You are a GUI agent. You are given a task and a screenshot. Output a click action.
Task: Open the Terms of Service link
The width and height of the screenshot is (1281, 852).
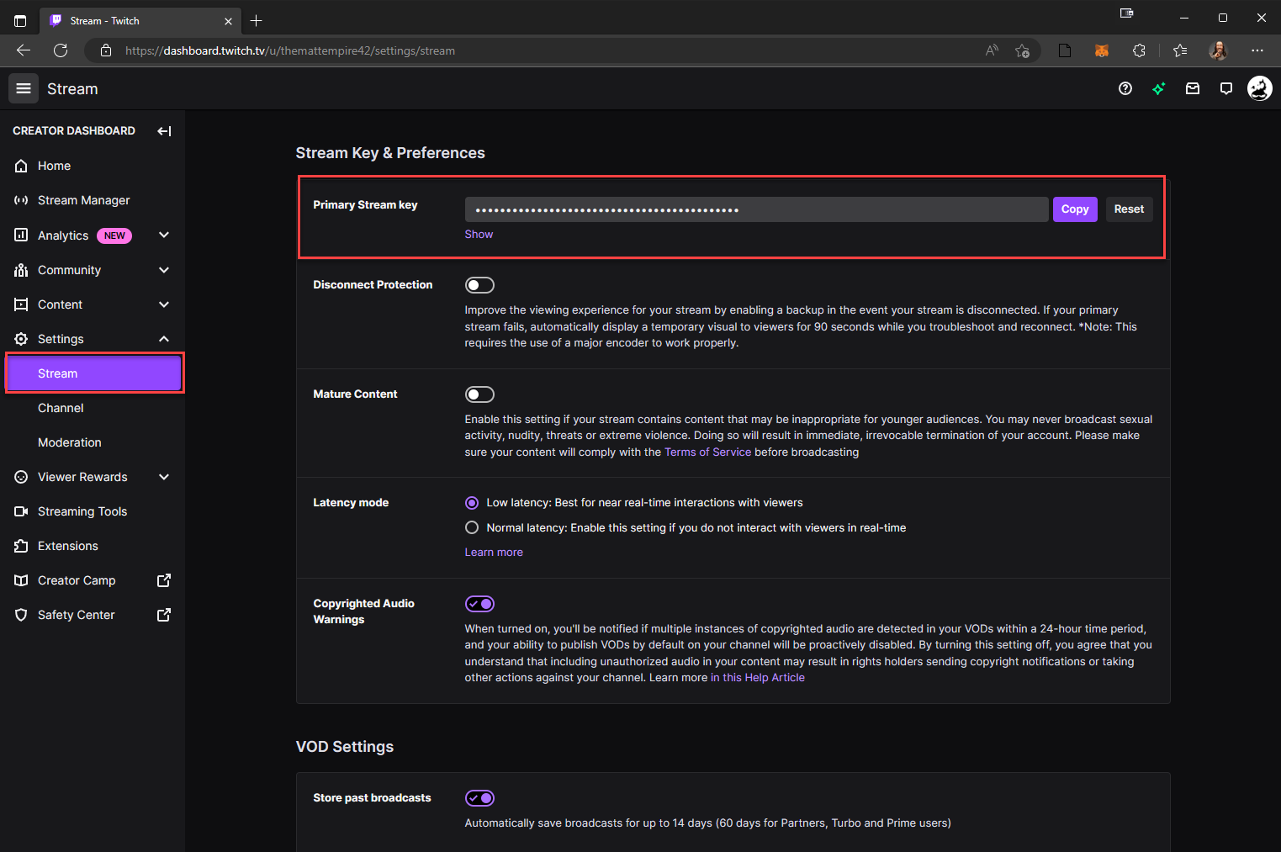click(x=707, y=452)
